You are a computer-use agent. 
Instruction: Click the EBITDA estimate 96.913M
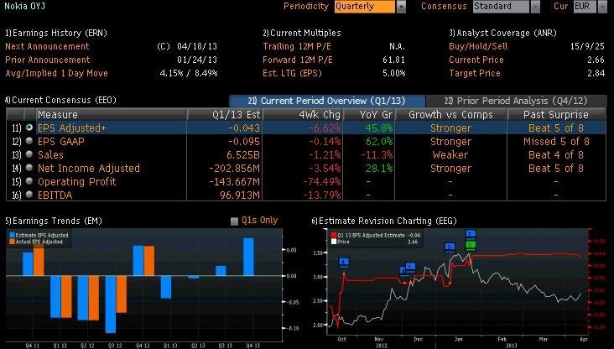[240, 195]
